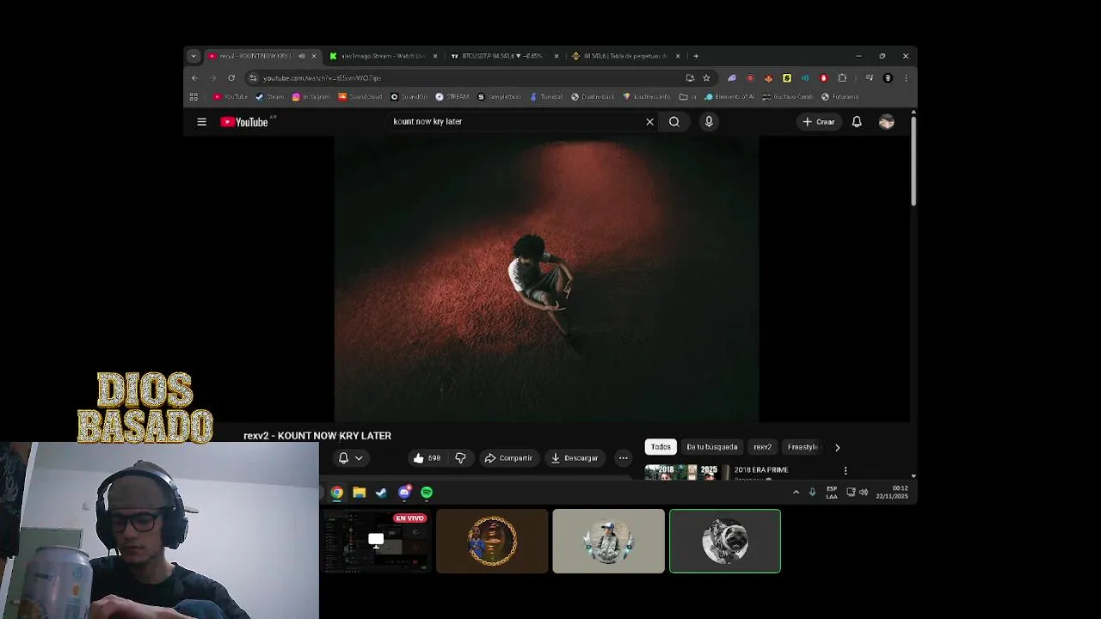Open the Elements of AI bookmark
This screenshot has height=619, width=1101.
click(x=729, y=97)
